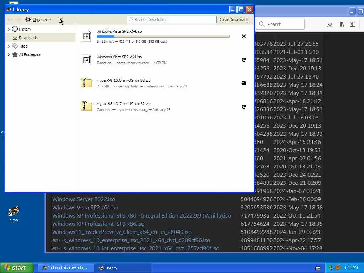Viewport: 364px width, 273px height.
Task: Click the Library window title raccoon icon
Action: (9, 10)
